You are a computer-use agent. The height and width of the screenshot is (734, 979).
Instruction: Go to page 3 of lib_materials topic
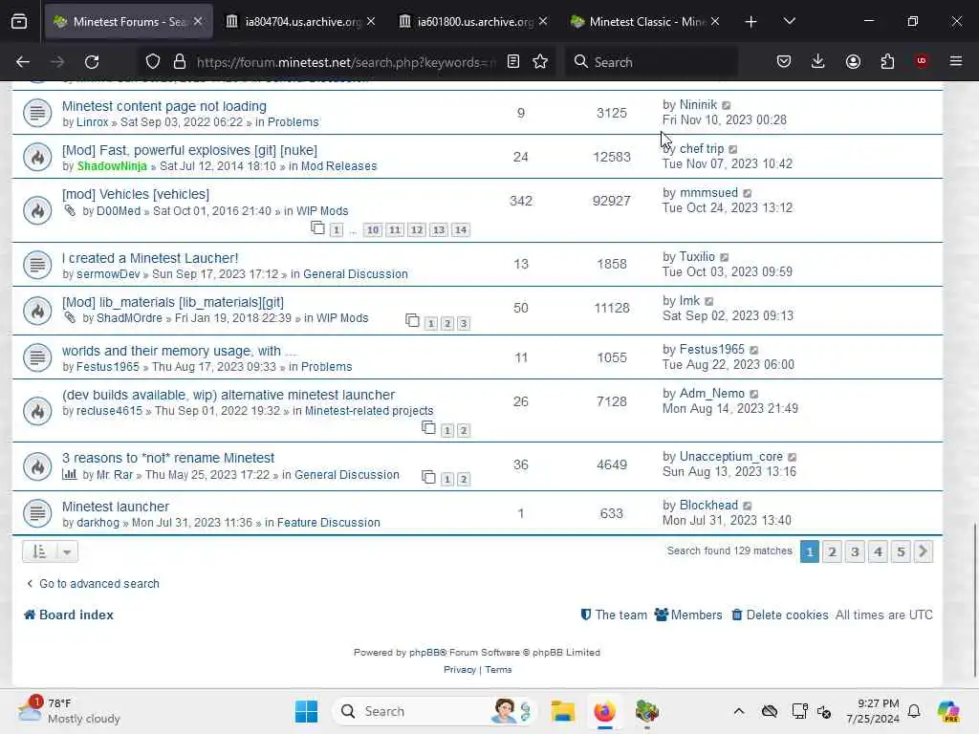[x=464, y=323]
